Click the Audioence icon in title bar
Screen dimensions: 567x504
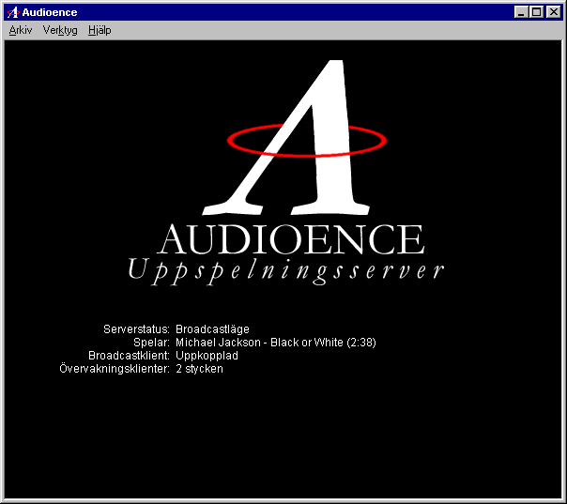(13, 12)
